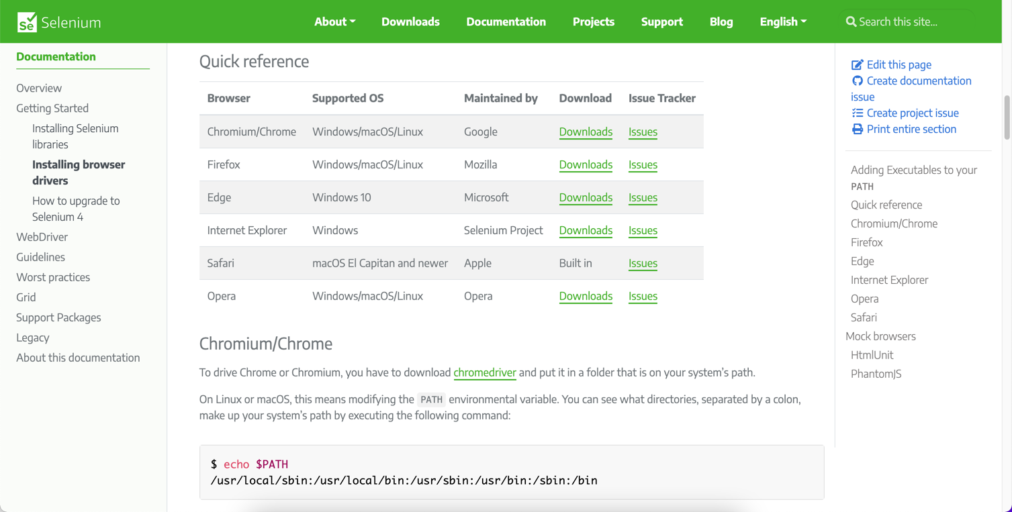Open Support in the top navigation
This screenshot has width=1012, height=512.
coord(661,21)
